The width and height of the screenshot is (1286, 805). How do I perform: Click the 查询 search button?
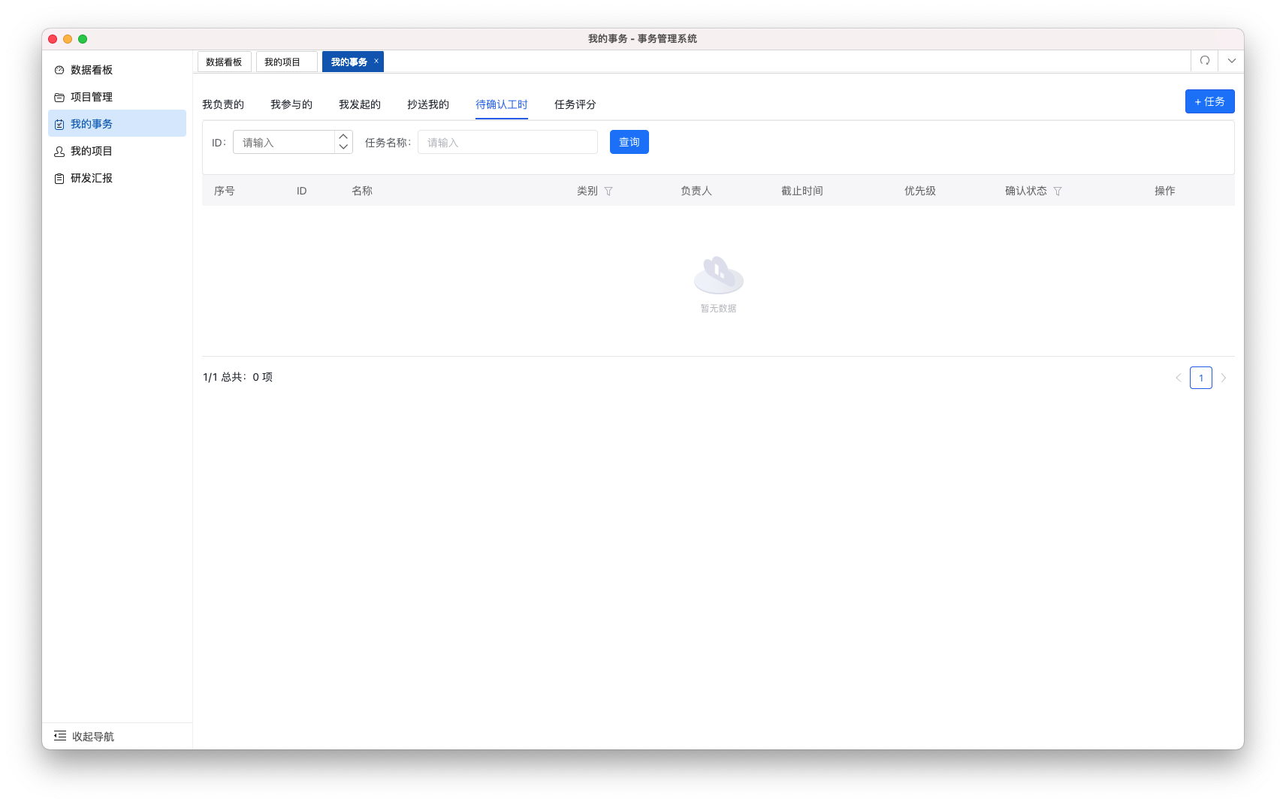coord(629,142)
